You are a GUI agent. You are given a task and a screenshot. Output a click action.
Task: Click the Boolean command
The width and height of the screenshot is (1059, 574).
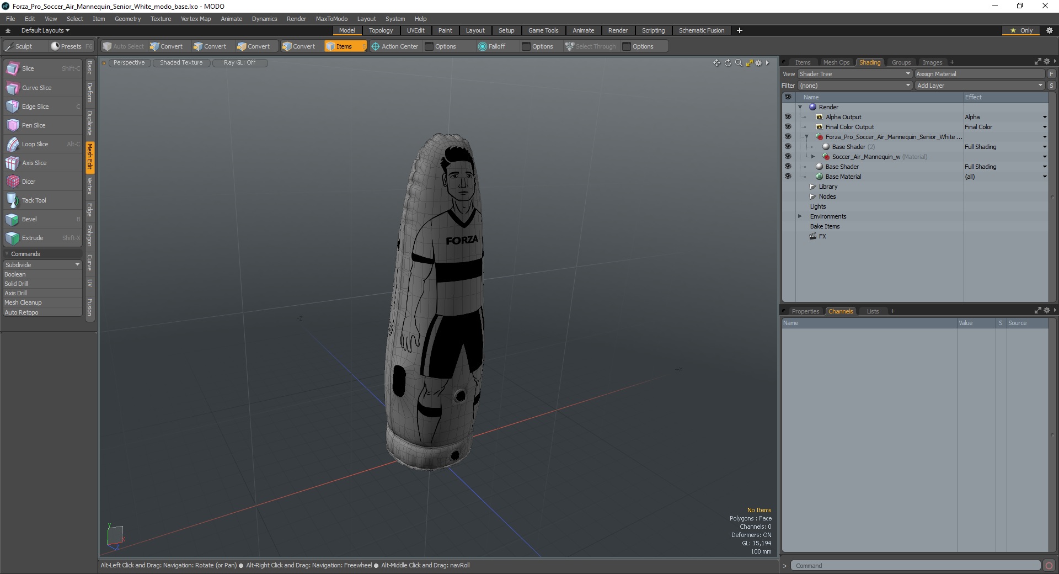coord(43,274)
